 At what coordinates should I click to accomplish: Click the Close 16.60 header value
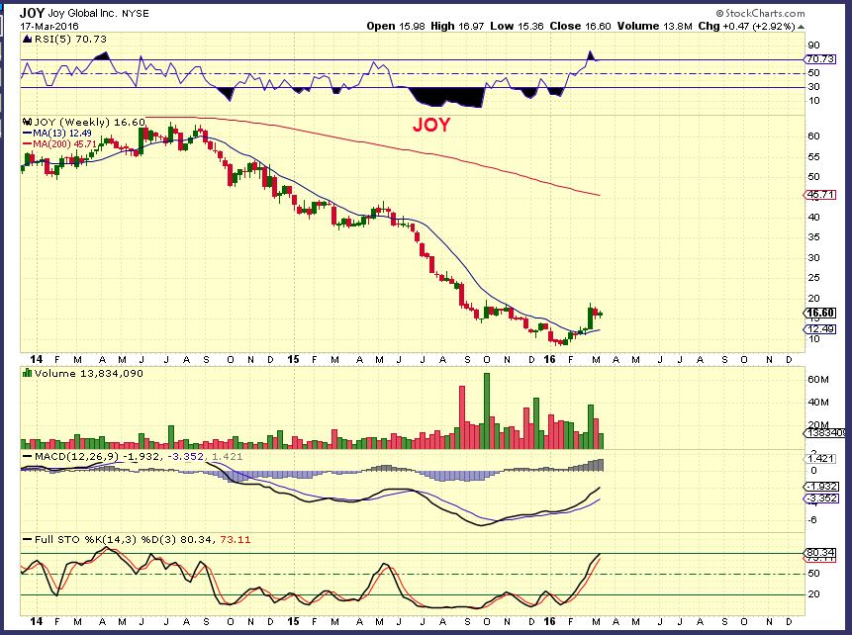tap(580, 26)
